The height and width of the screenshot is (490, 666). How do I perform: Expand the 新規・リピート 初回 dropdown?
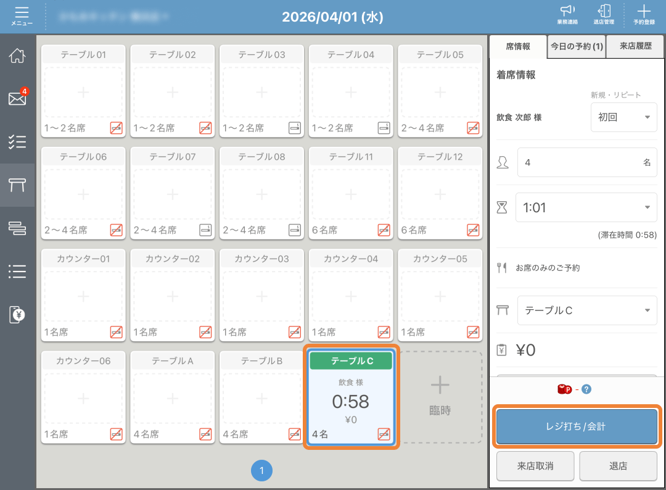(623, 117)
